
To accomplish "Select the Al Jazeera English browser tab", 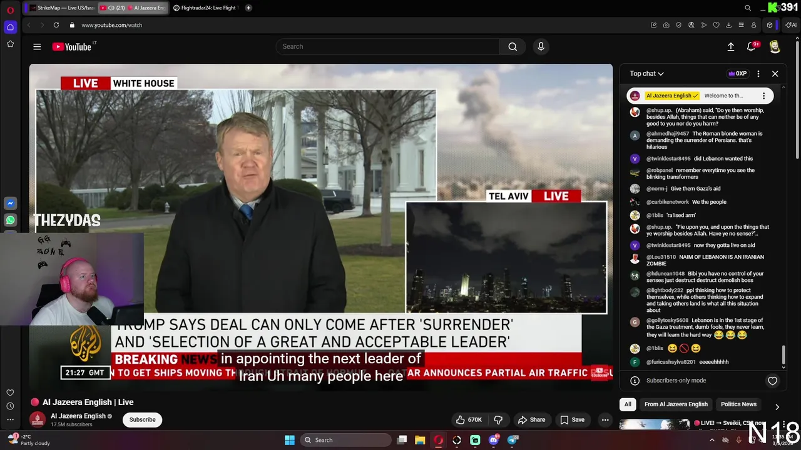I will point(133,8).
